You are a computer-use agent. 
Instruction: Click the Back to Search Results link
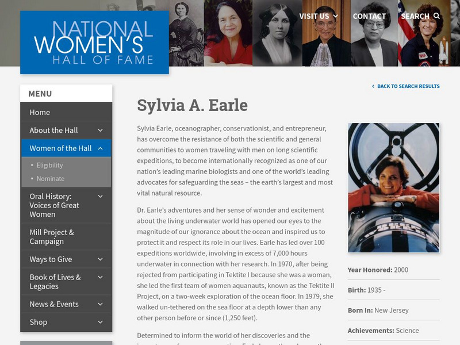(x=409, y=85)
